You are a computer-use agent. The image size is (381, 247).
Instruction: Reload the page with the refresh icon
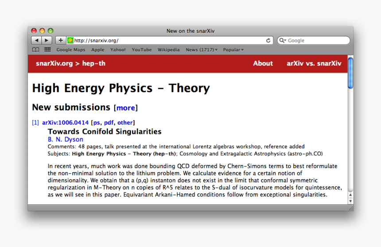click(x=268, y=40)
